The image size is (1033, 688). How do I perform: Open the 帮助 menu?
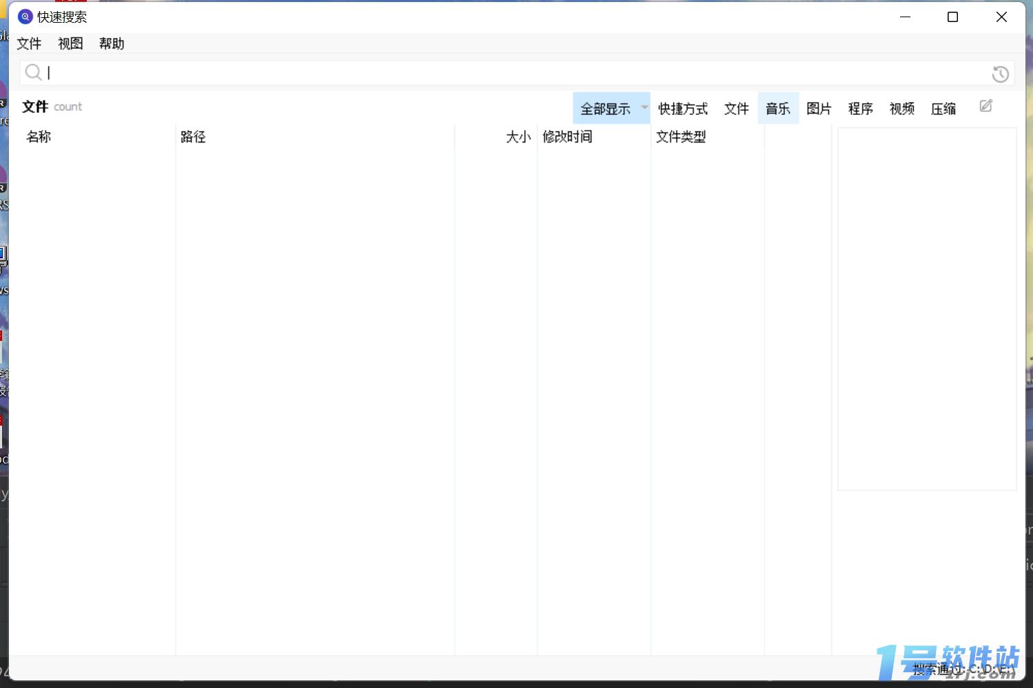coord(112,43)
